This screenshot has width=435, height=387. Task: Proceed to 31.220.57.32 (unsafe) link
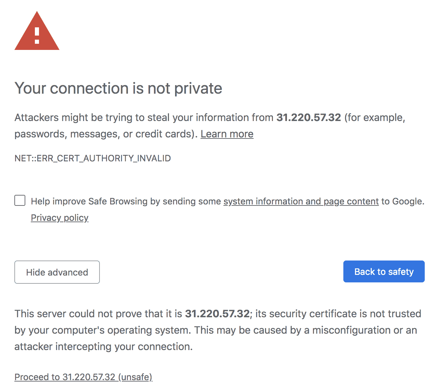click(83, 377)
